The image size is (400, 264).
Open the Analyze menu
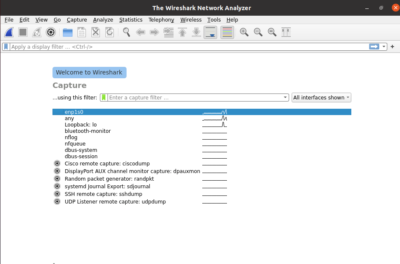coord(103,19)
